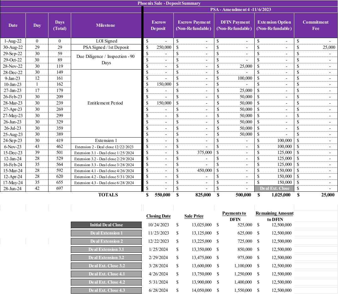Screen dimensions: 338x294
Task: Click the "Phoenix Sale - Deposit Summary" title bar
Action: click(169, 3)
